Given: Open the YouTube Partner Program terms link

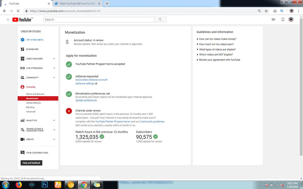Looking at the screenshot, I should point(113,121).
